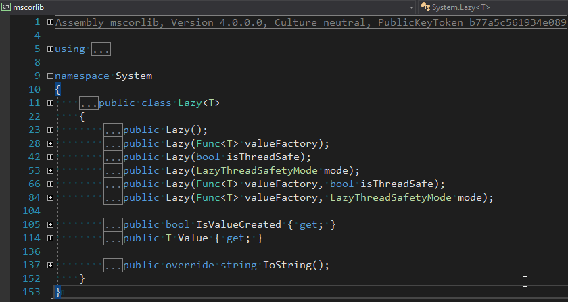
Task: Open the System.Lazy<T> type navigation dropdown
Action: [493, 7]
